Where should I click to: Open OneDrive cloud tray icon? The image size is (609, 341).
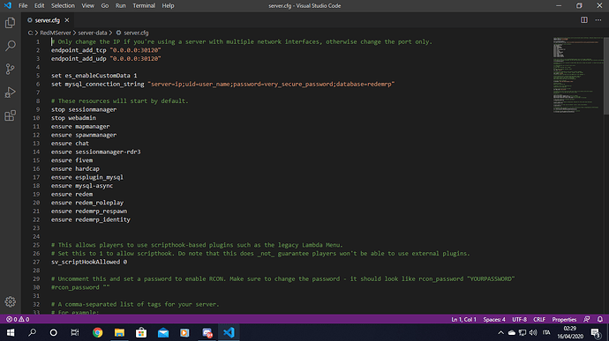pos(512,332)
